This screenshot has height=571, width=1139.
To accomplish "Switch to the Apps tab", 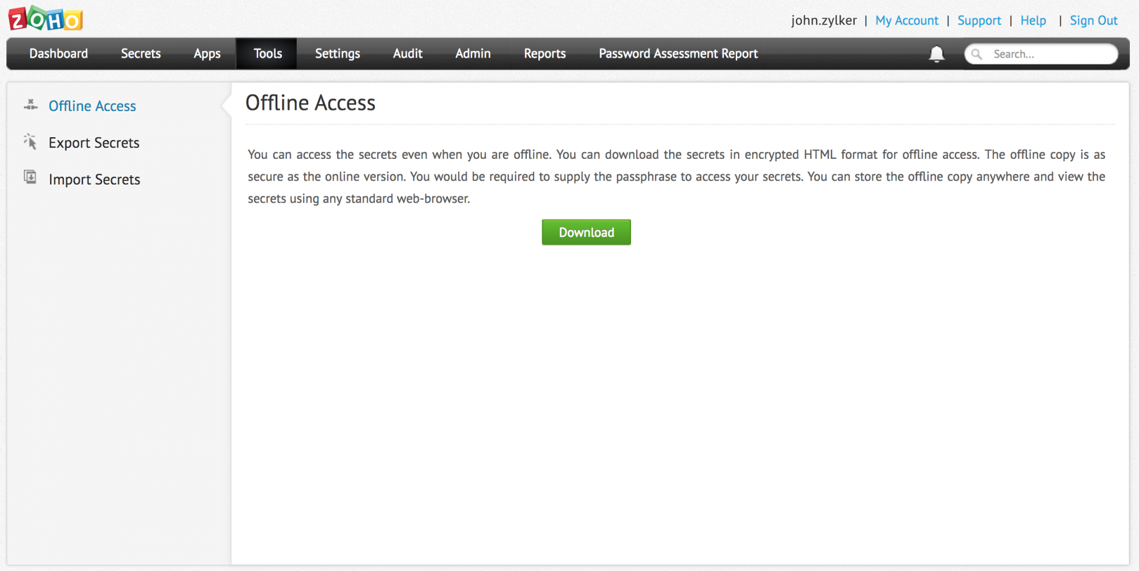I will pos(207,54).
